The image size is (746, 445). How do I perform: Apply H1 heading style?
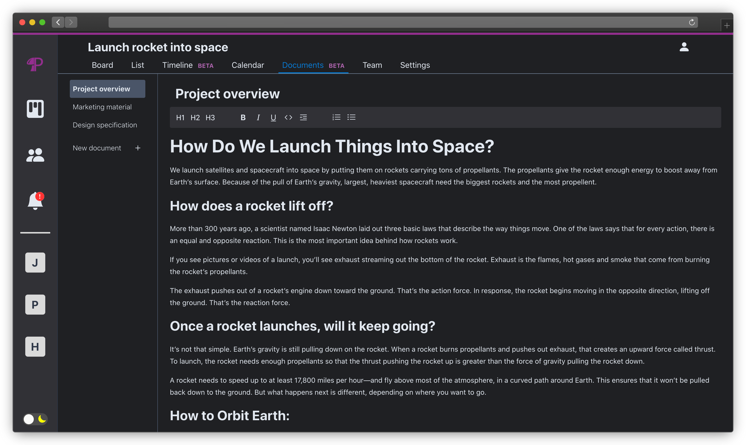click(x=180, y=118)
